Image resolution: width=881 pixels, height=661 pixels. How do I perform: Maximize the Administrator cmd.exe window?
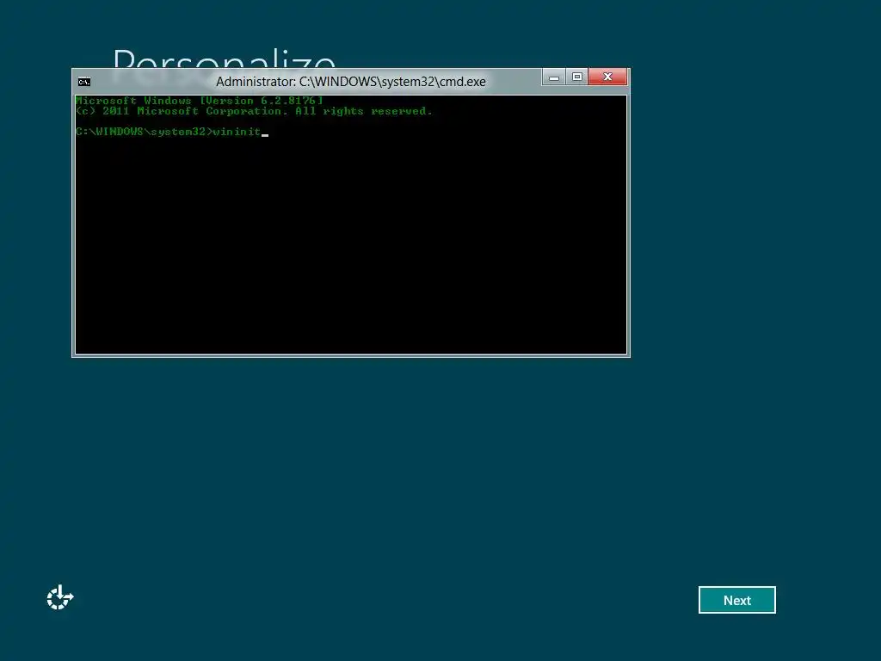577,77
